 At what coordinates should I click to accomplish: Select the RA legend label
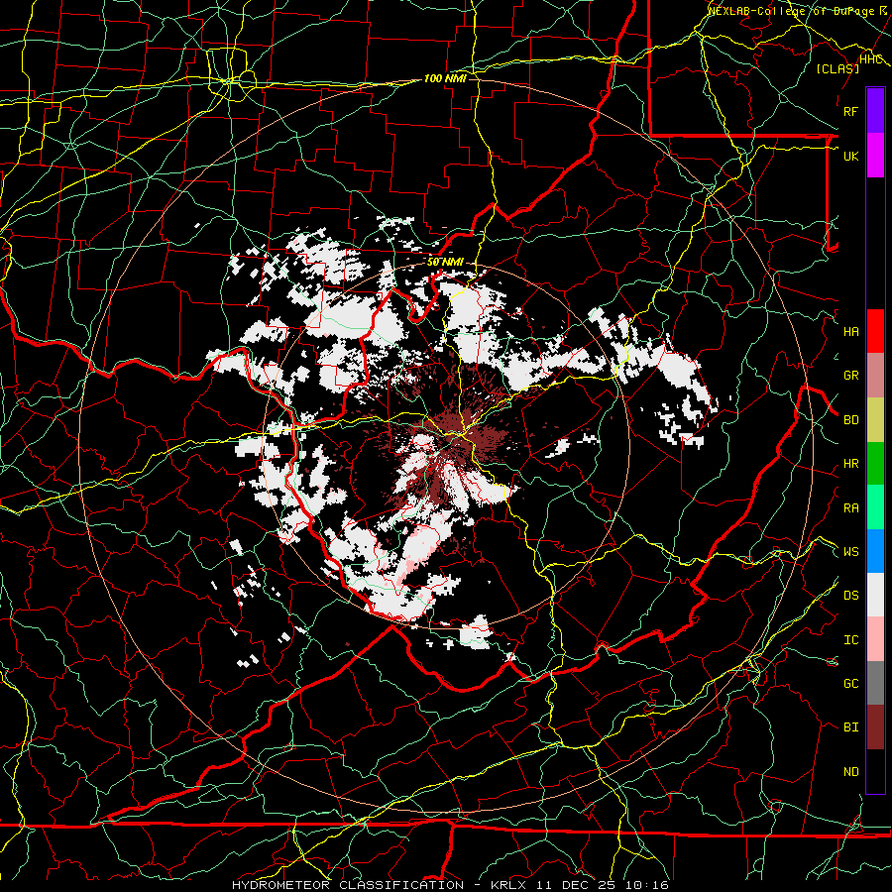[x=851, y=508]
